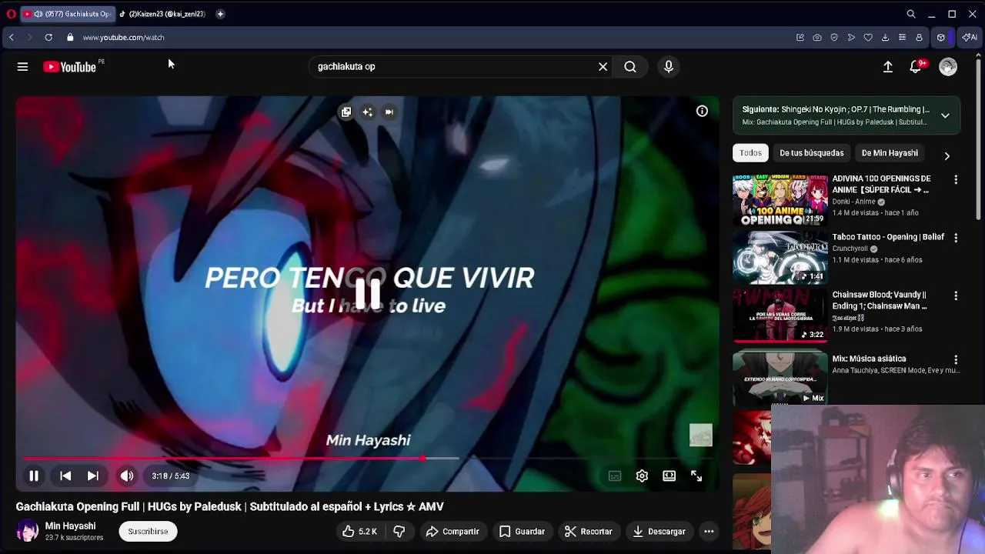Open the Opera main menu logo
Viewport: 985px width, 554px height.
click(11, 14)
